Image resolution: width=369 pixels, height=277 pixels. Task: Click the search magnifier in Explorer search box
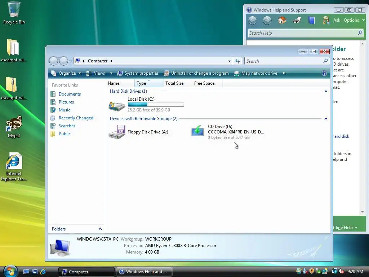pyautogui.click(x=325, y=61)
